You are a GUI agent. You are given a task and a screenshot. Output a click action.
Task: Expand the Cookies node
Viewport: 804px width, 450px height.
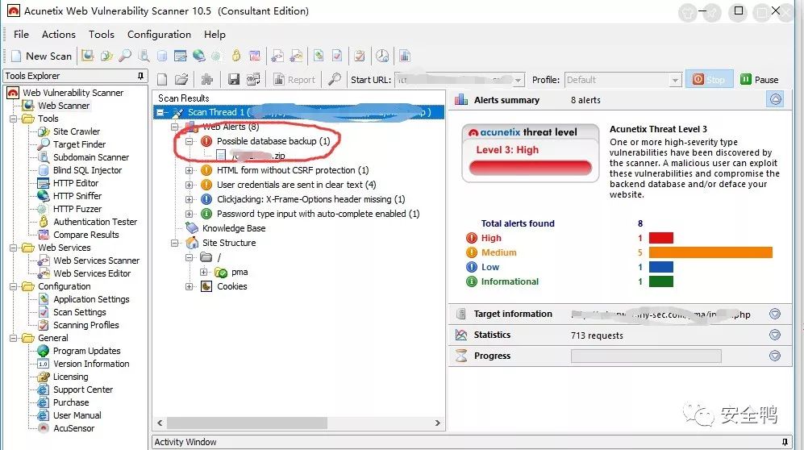[x=190, y=286]
